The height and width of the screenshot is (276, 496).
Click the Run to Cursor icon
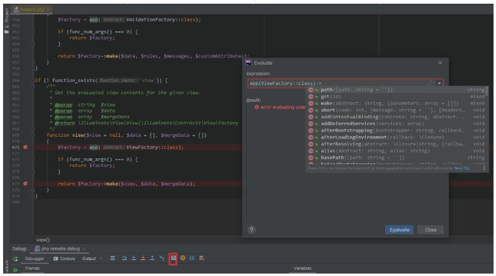coord(162,258)
